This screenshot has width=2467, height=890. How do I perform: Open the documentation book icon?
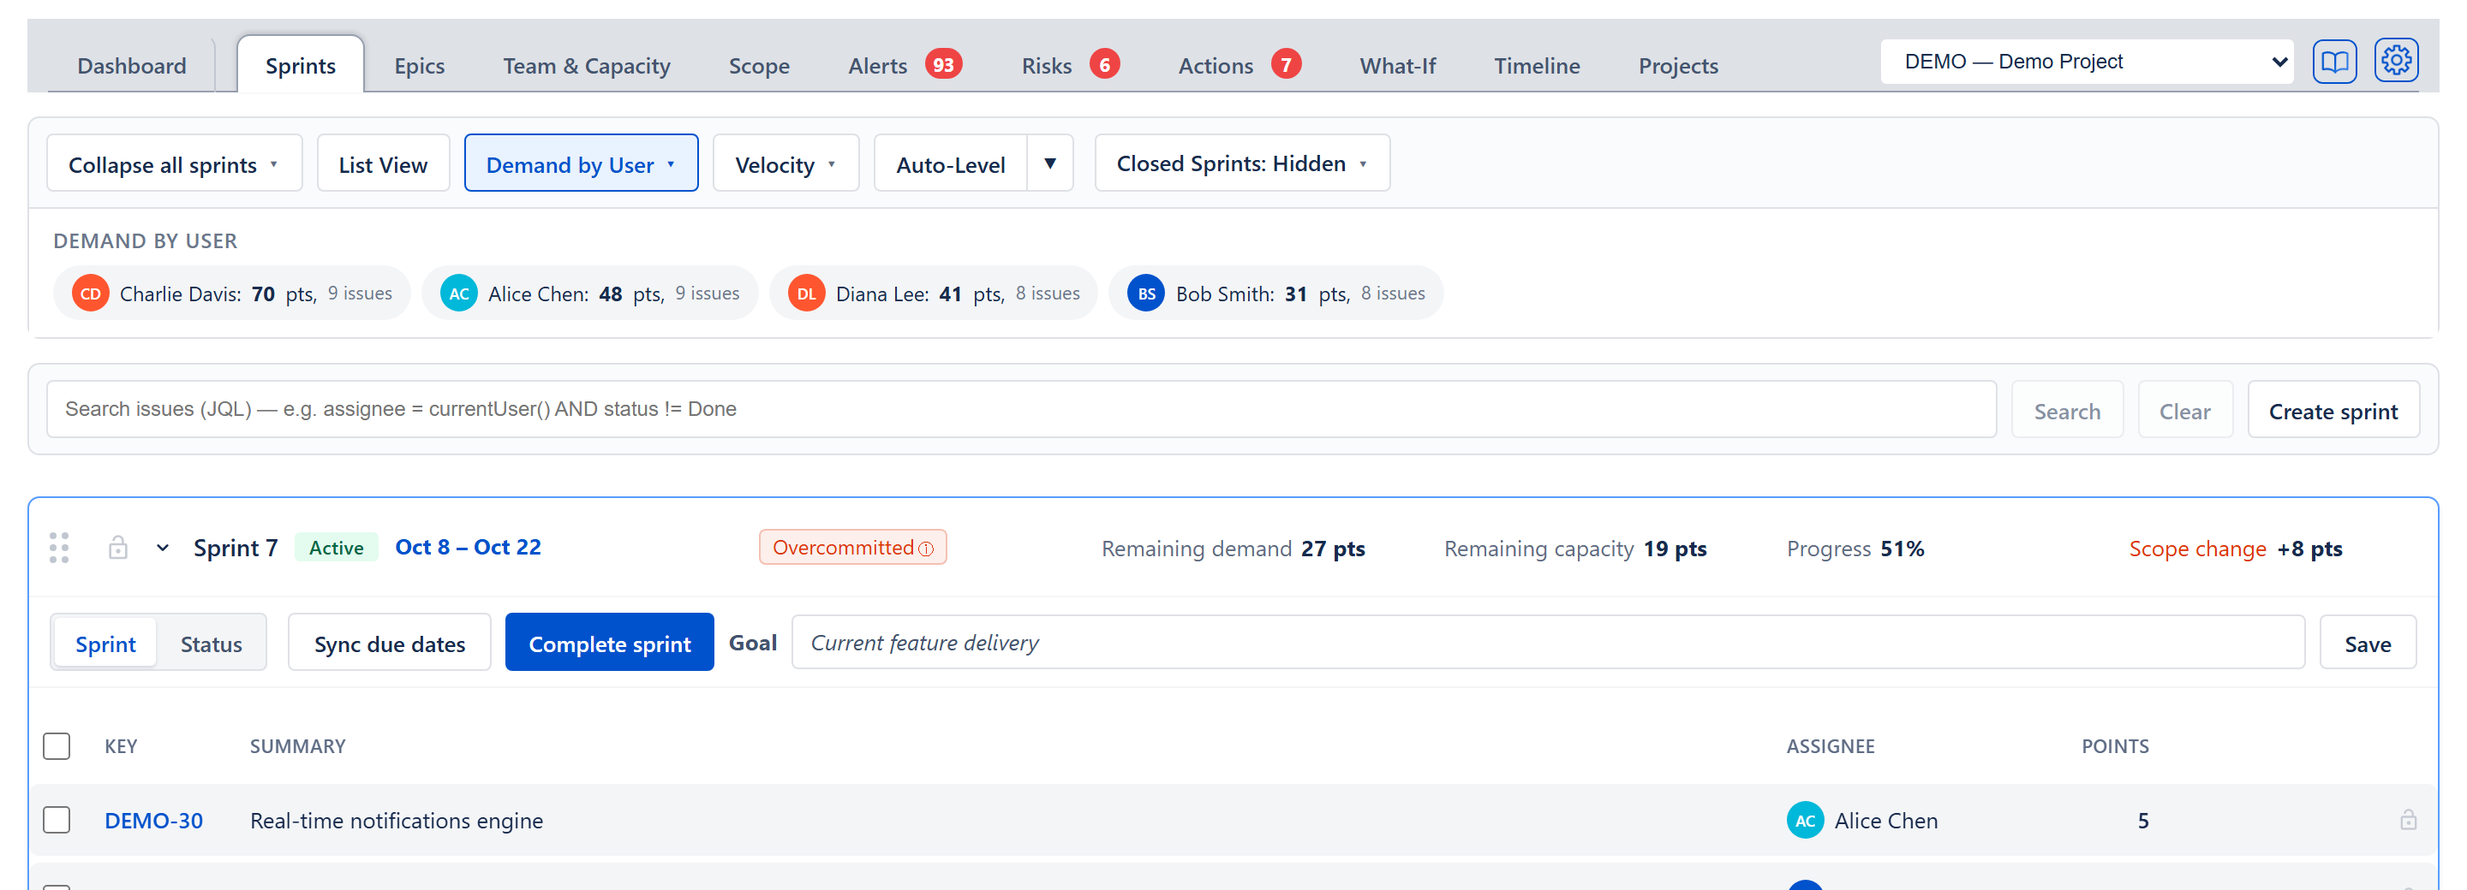(x=2334, y=62)
